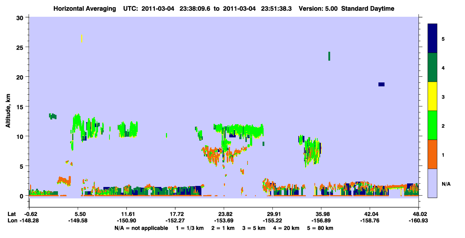
Task: Click longitude value -149.58
Action: 78,221
